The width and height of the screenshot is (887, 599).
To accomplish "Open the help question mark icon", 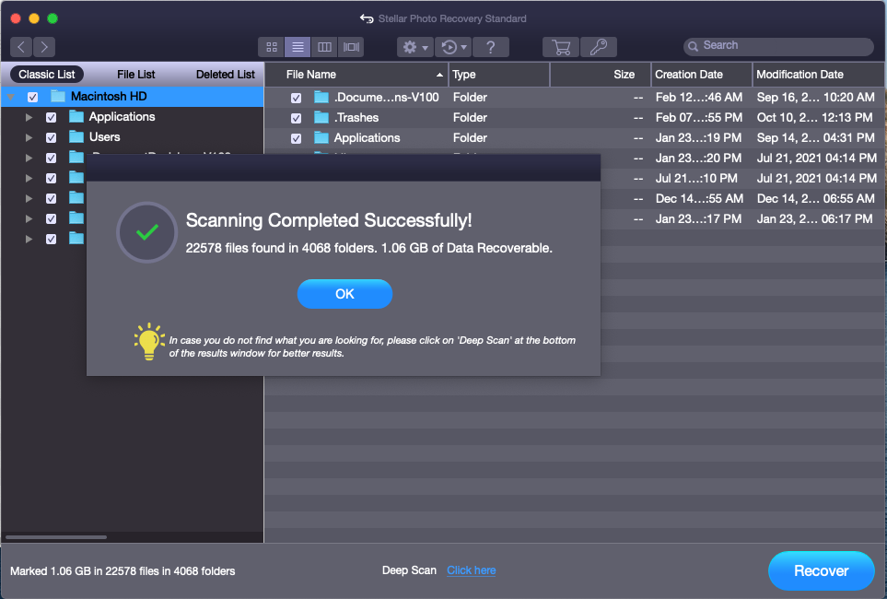I will click(491, 47).
